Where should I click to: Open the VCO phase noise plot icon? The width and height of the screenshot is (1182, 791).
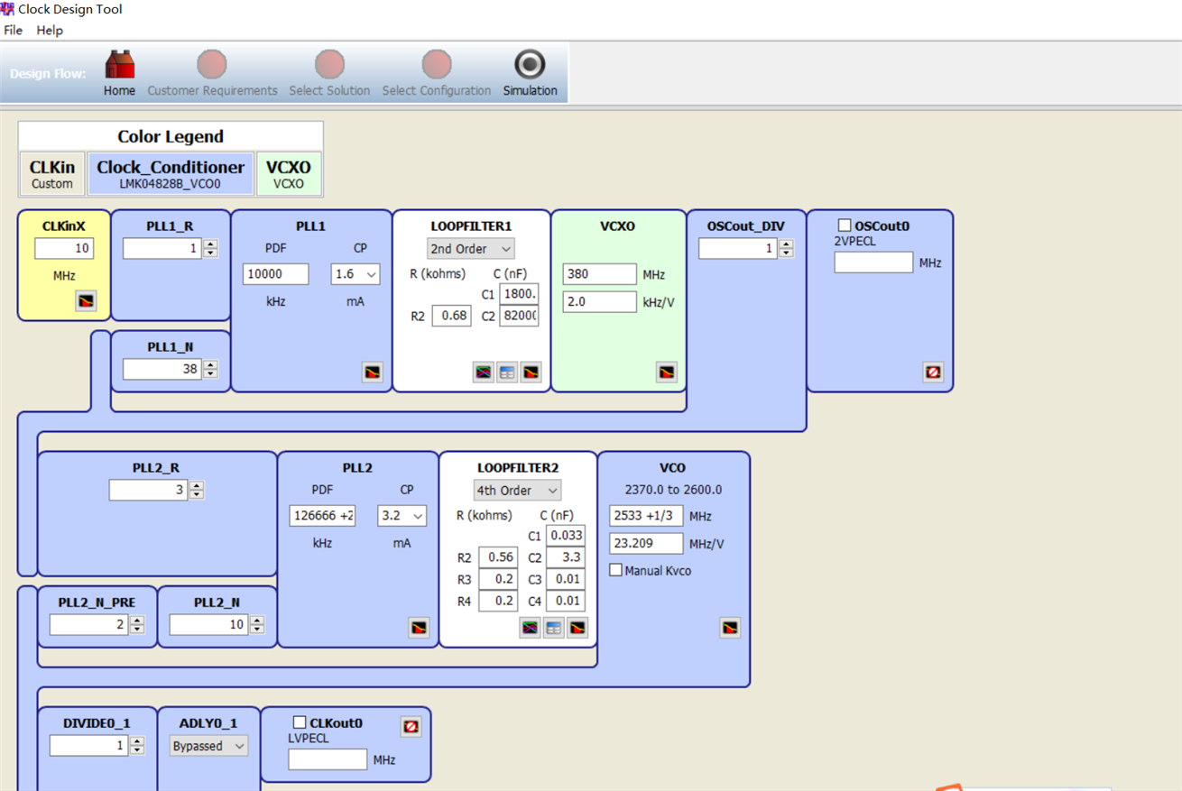click(x=730, y=628)
